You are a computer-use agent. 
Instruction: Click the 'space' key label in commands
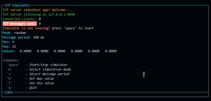pos(13,65)
